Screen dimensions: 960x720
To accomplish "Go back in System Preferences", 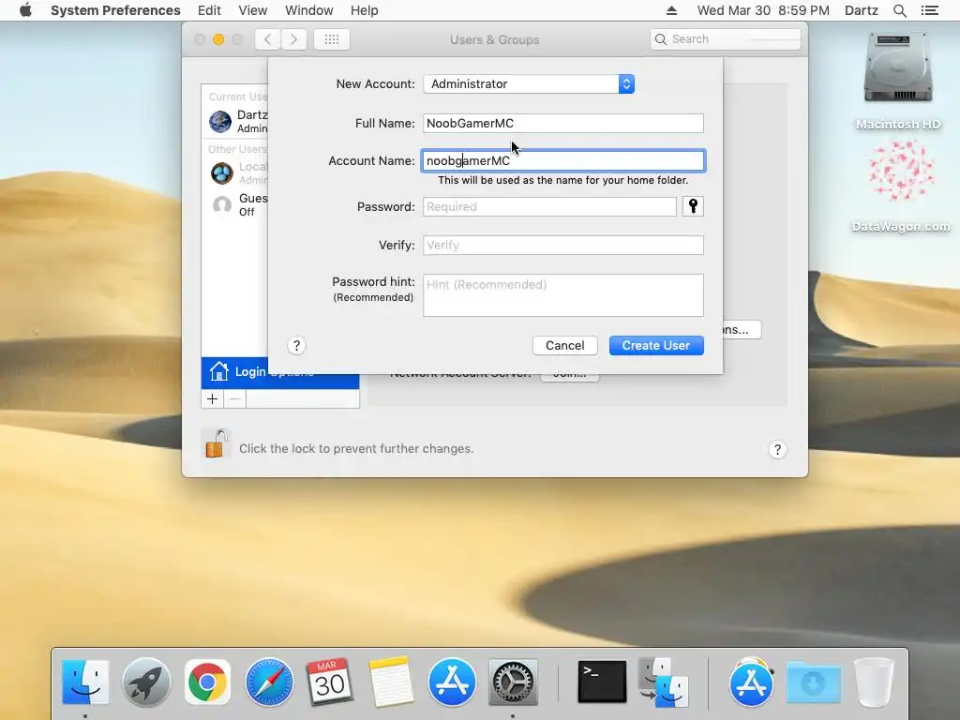I will [267, 39].
